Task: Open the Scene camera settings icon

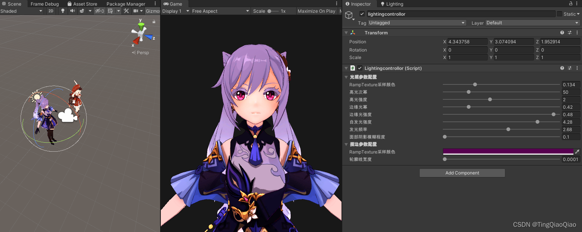Action: 135,11
